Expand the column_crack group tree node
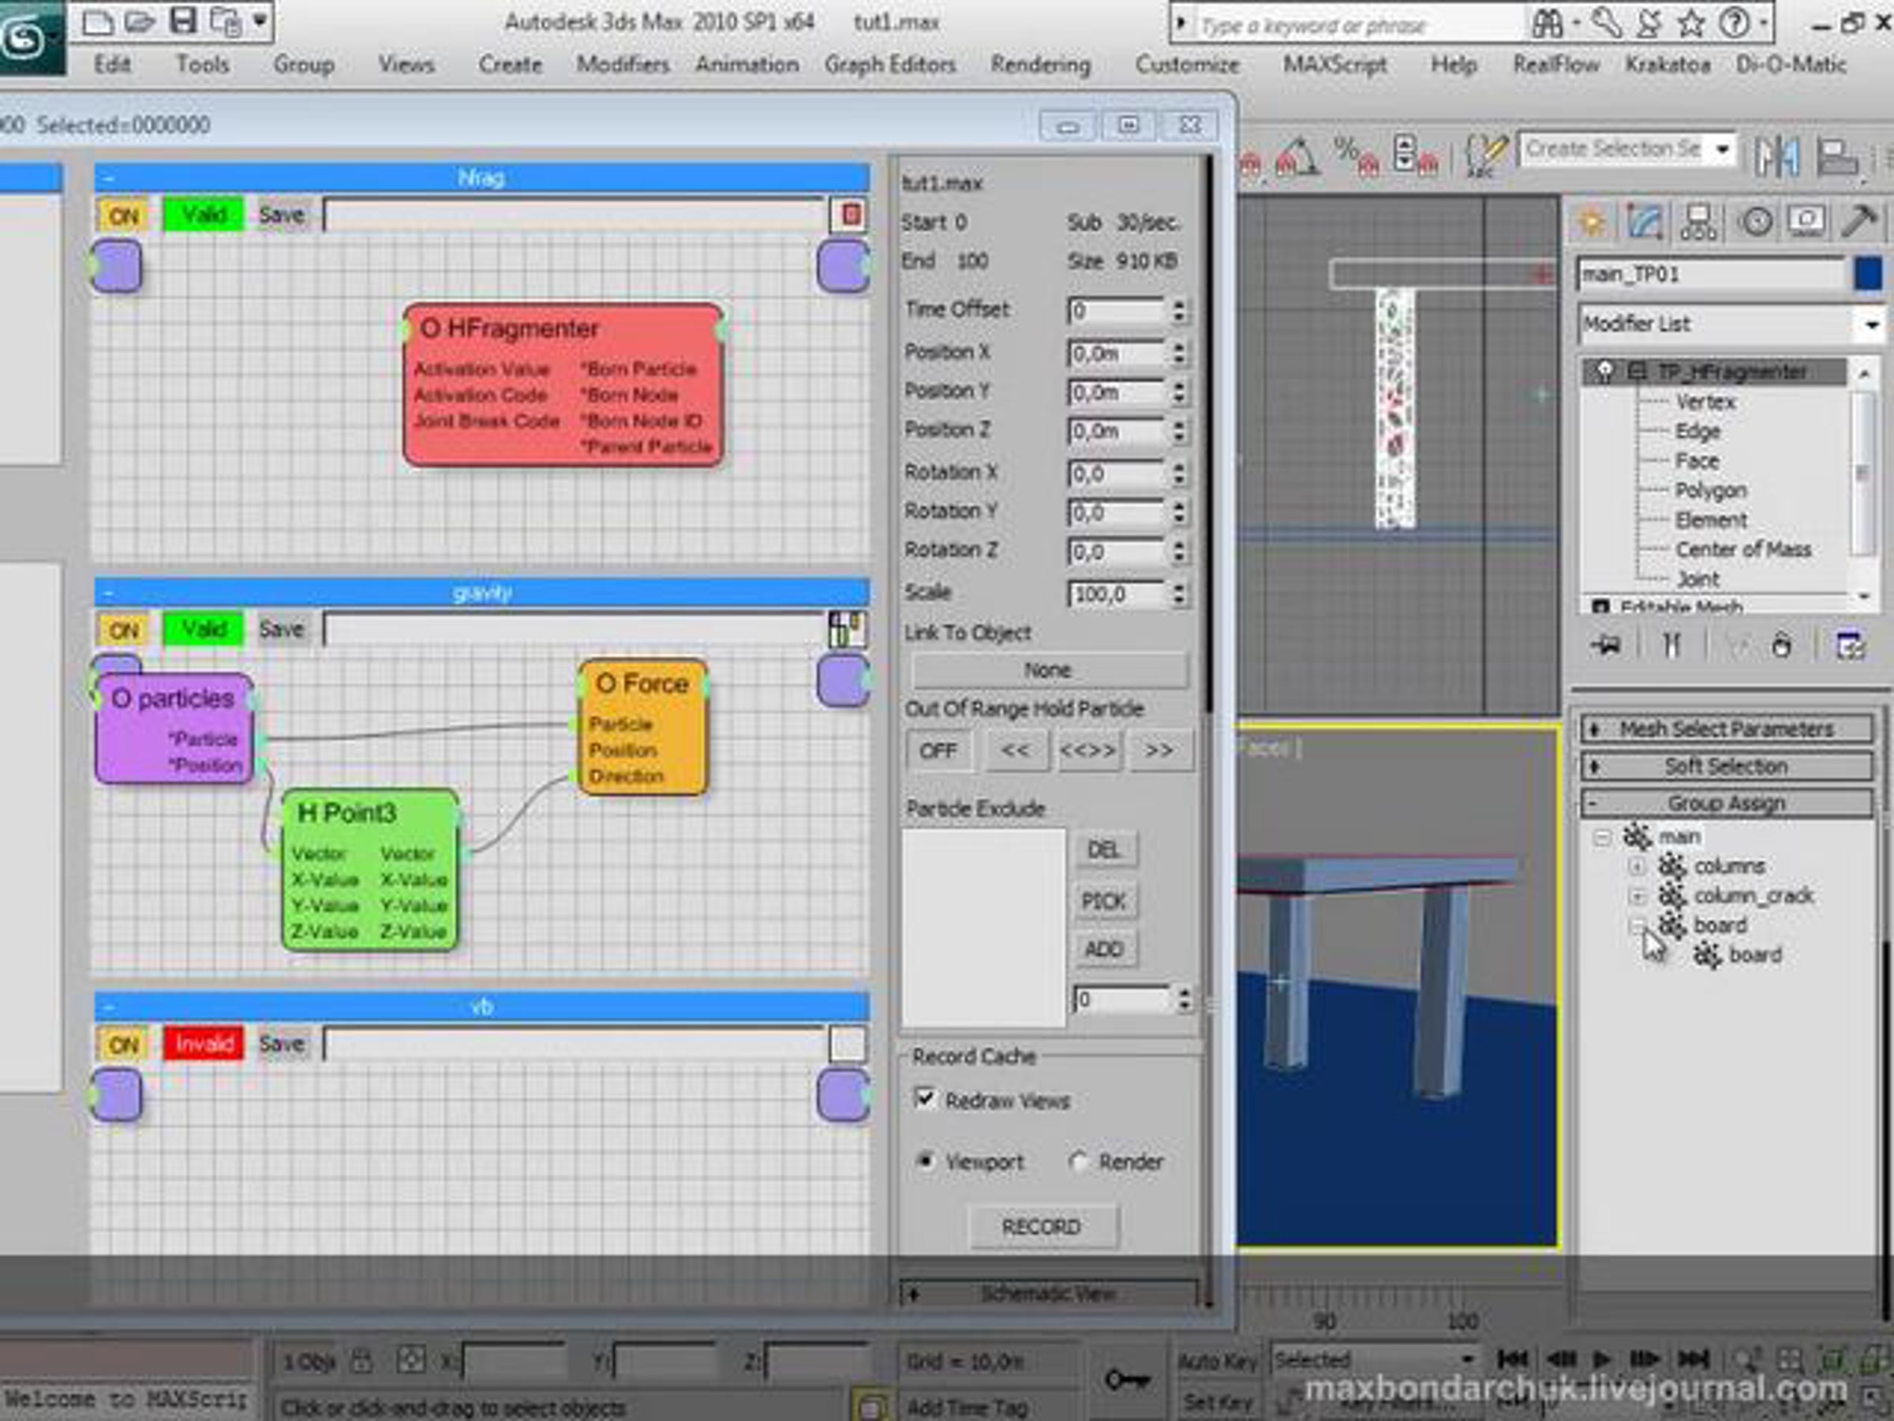Image resolution: width=1894 pixels, height=1421 pixels. pyautogui.click(x=1636, y=897)
